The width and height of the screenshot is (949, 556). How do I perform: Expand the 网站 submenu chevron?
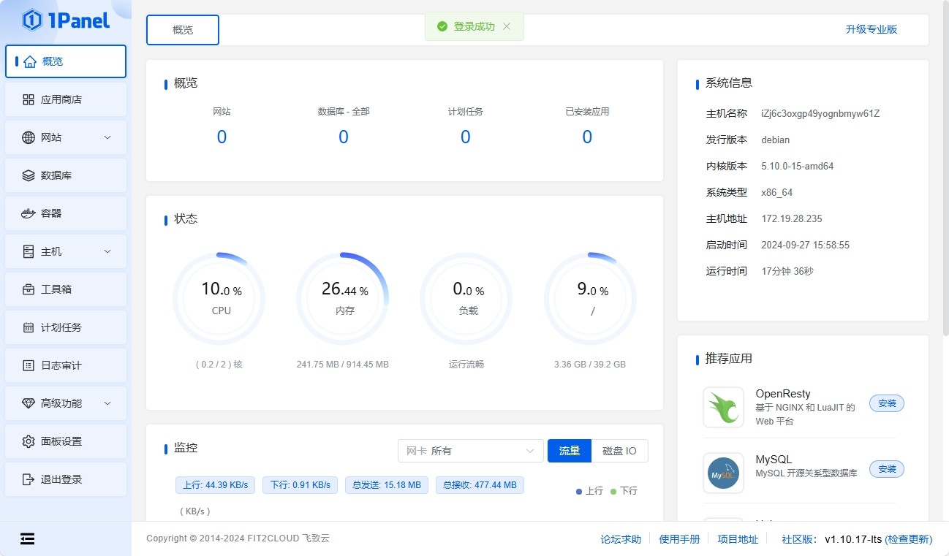click(107, 137)
